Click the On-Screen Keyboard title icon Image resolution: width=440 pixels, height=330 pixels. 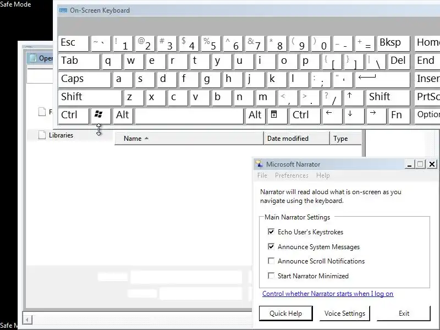point(63,10)
